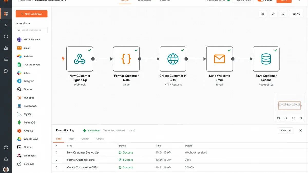Image resolution: width=308 pixels, height=173 pixels.
Task: Open the more options menu beside Save
Action: [x=299, y=1]
